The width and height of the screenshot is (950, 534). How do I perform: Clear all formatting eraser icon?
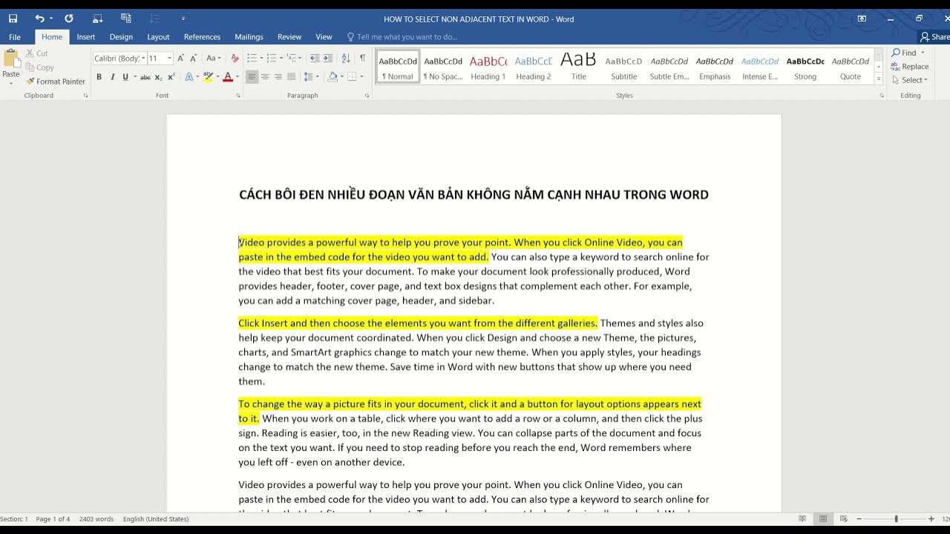coord(235,58)
